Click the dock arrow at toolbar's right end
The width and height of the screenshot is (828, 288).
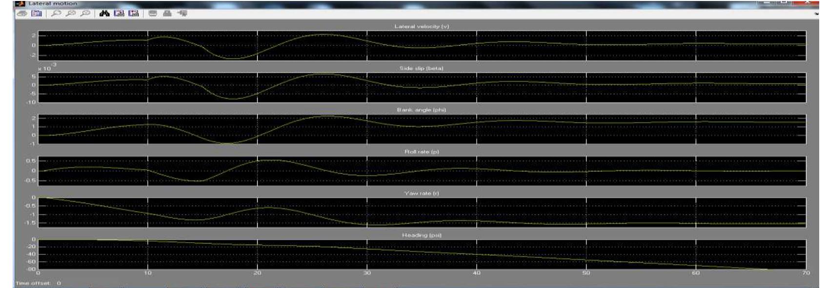point(817,14)
